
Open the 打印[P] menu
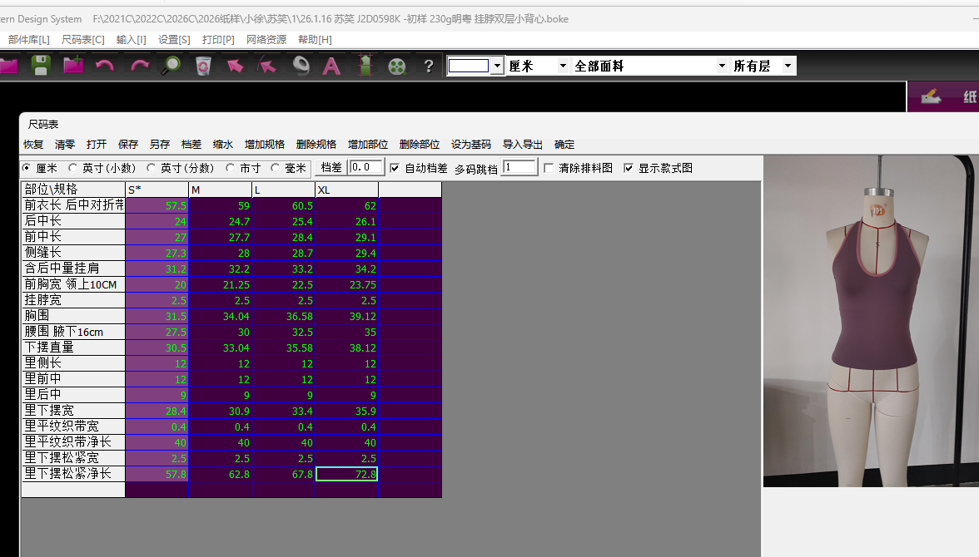coord(218,39)
